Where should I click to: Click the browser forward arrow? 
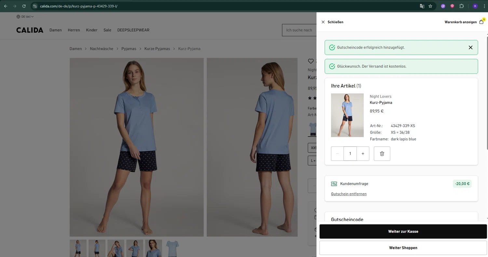pyautogui.click(x=15, y=6)
